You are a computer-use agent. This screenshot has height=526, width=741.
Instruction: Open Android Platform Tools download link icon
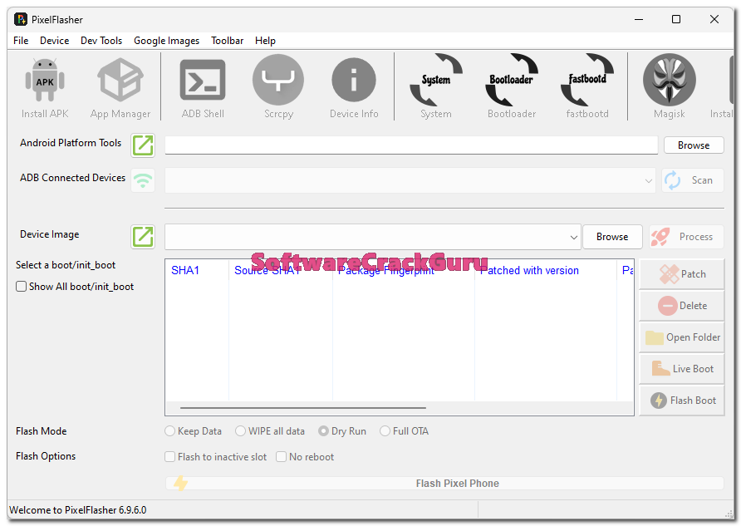(x=143, y=145)
